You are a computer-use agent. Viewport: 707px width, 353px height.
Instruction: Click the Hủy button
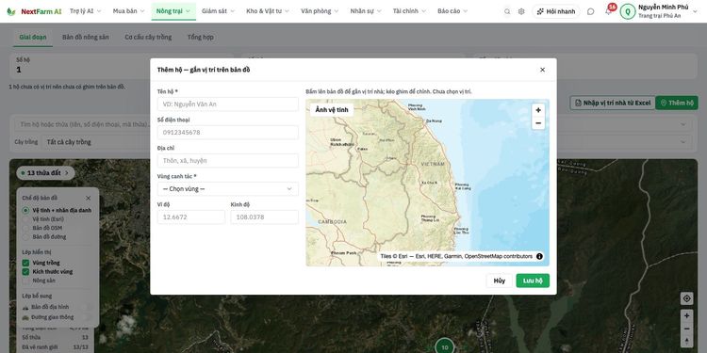(x=499, y=281)
